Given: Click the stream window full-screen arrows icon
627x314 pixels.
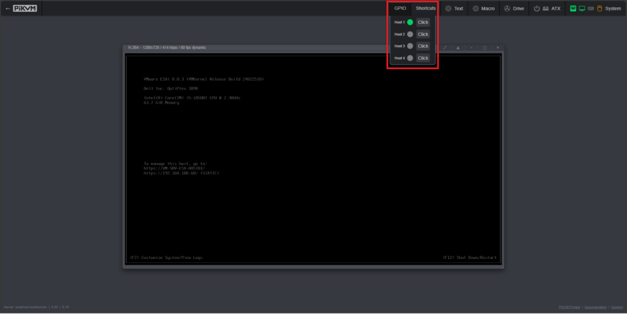Looking at the screenshot, I should pos(445,48).
